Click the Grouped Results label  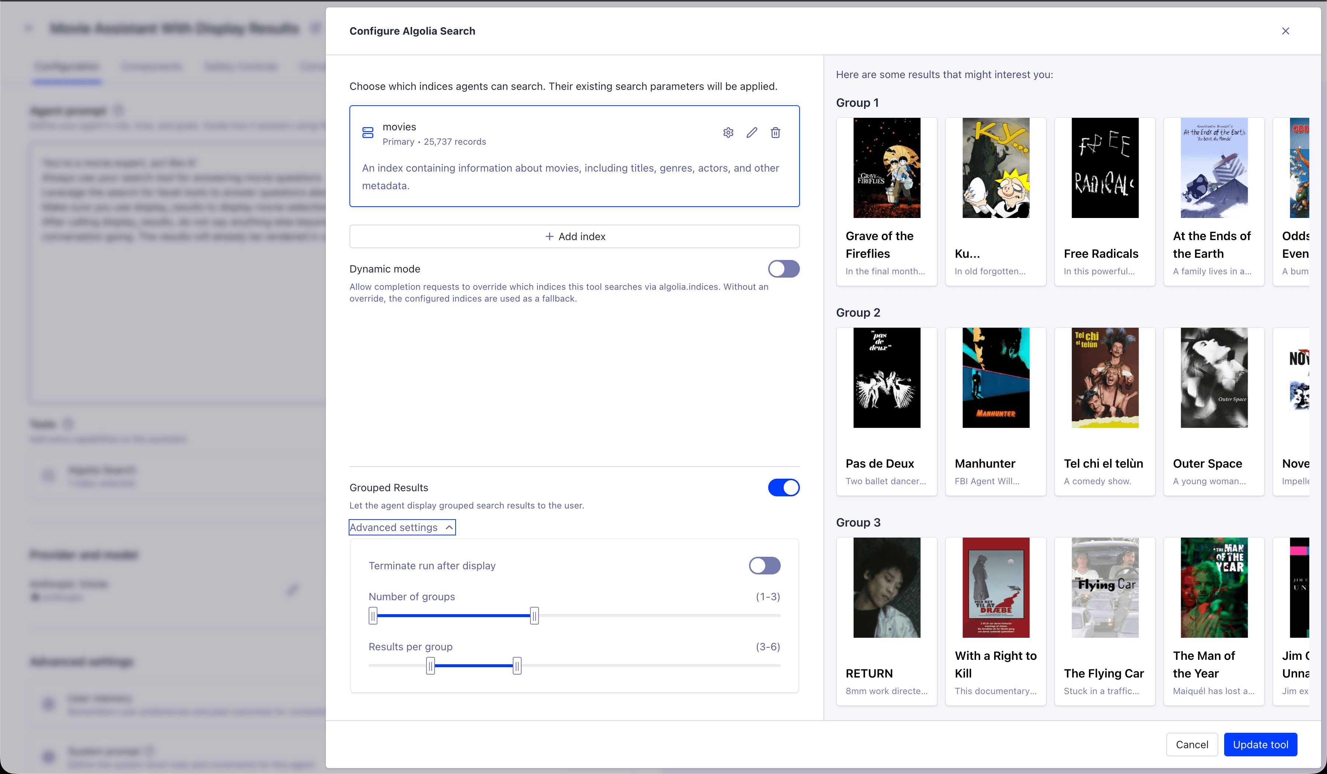[389, 488]
